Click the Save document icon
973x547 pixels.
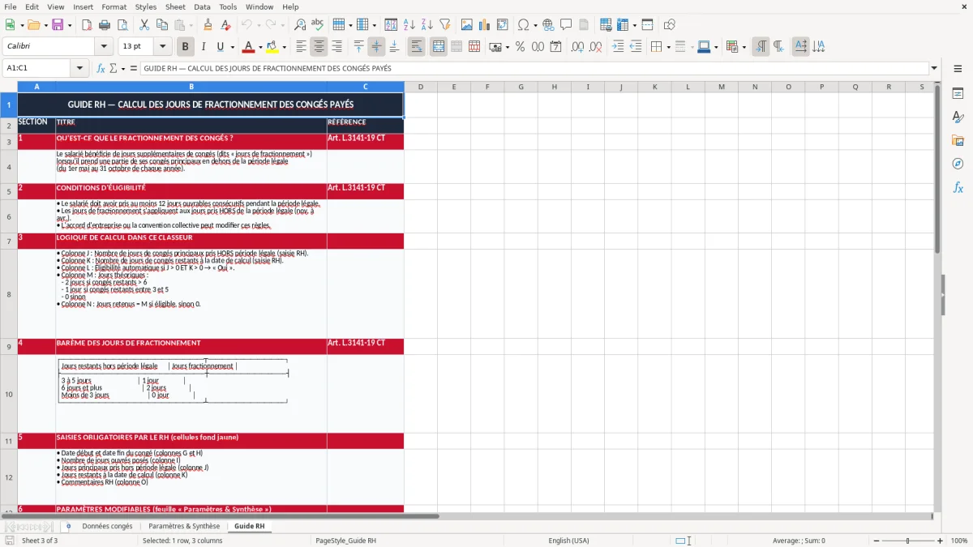pos(58,25)
